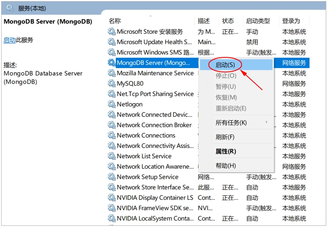
Task: Click gear icon of Network Connections
Action: click(112, 135)
